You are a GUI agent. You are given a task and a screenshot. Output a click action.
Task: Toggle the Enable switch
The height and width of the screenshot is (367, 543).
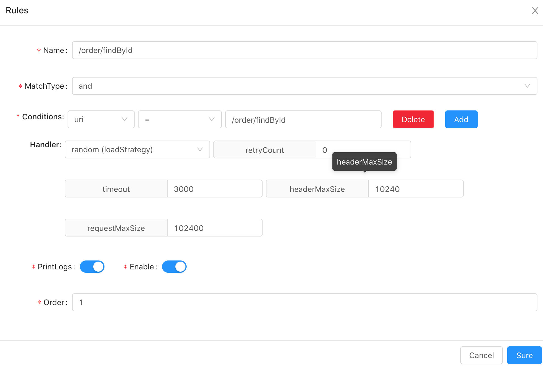coord(174,267)
